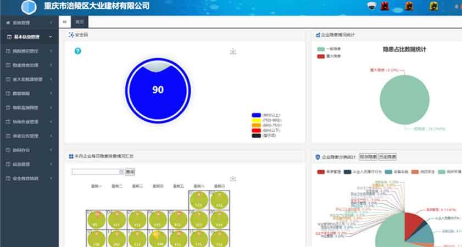
Task: Download the monthly calendar chart image
Action: (233, 178)
